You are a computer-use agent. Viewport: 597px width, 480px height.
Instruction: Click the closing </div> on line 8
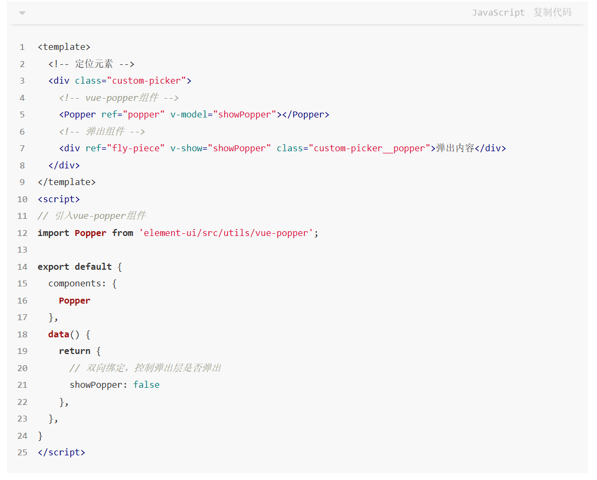tap(64, 165)
